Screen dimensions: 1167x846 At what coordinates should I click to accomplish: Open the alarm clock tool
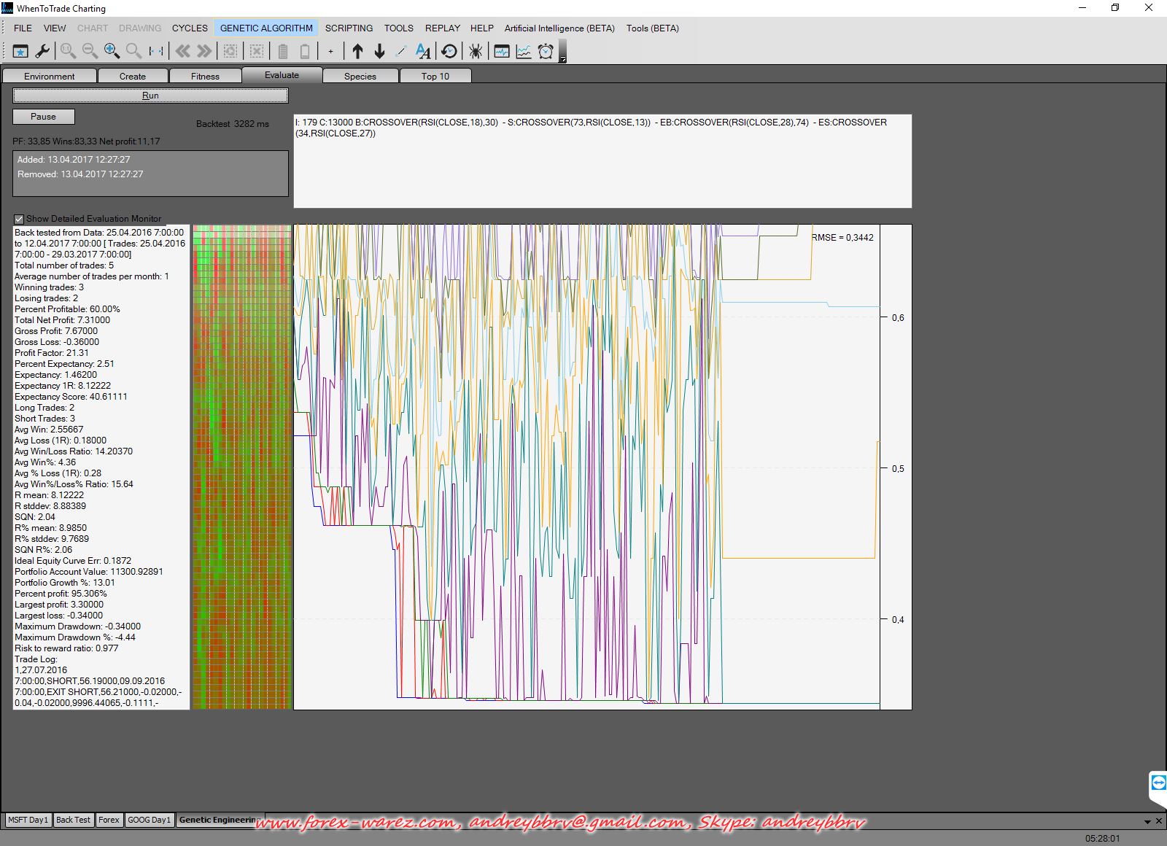[546, 51]
